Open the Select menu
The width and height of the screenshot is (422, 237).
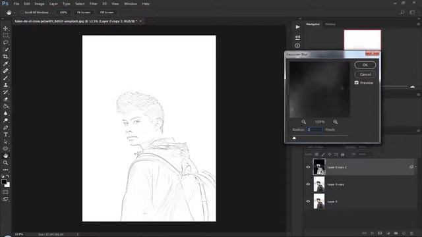[80, 4]
